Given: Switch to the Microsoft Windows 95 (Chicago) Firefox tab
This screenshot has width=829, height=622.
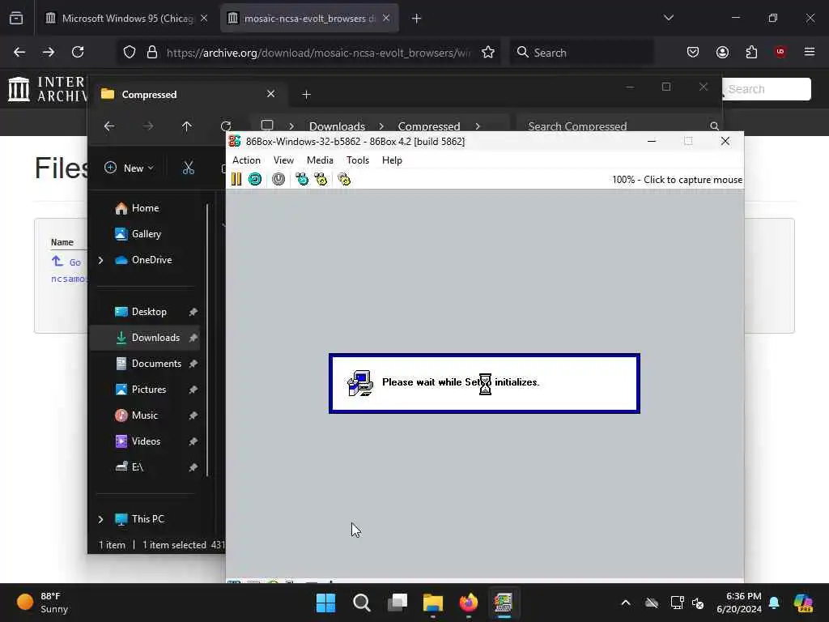Looking at the screenshot, I should pos(125,19).
